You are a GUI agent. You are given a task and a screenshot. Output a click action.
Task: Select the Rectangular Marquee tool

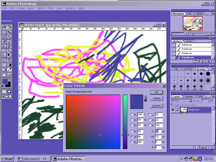(4, 32)
